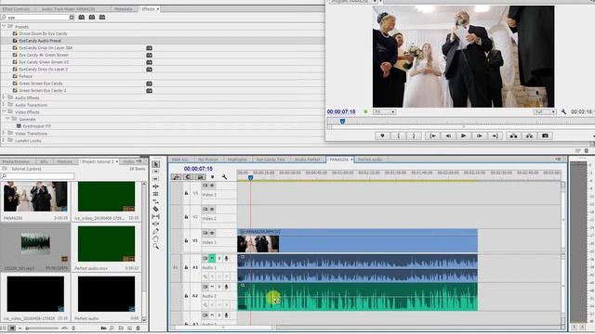Go to In point button
Viewport: 595px width, 334px height.
[x=433, y=136]
